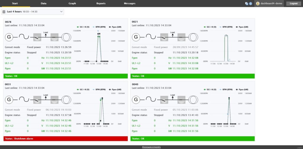Toggle Pgen (kW) series in 0040 chart legend

[x=242, y=90]
